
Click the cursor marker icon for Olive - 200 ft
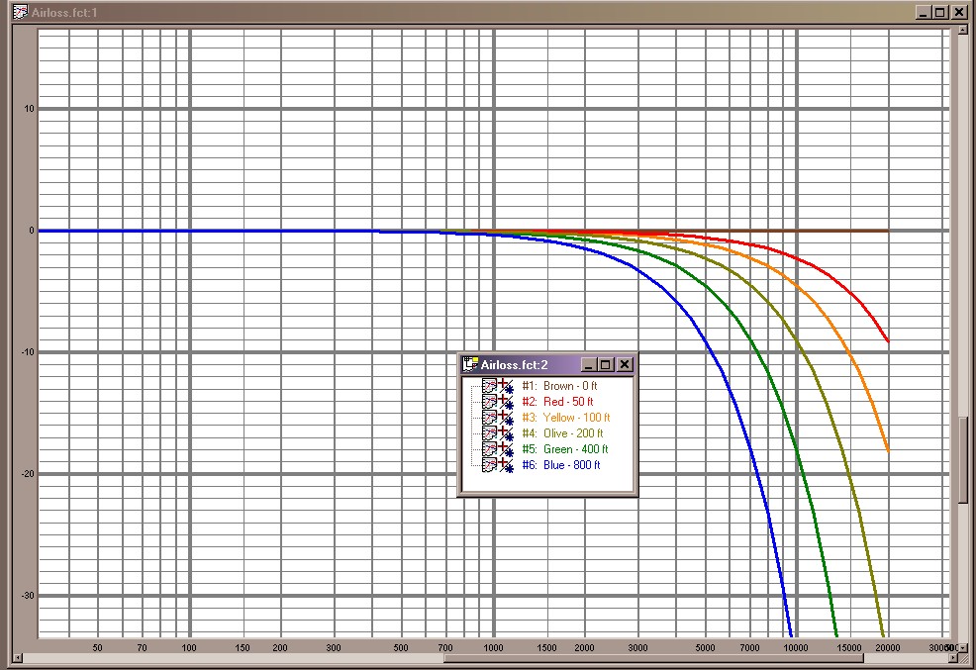pos(506,433)
